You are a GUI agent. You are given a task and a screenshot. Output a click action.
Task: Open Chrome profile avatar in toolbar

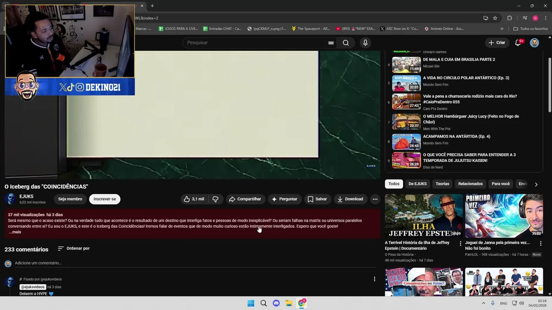pyautogui.click(x=535, y=18)
